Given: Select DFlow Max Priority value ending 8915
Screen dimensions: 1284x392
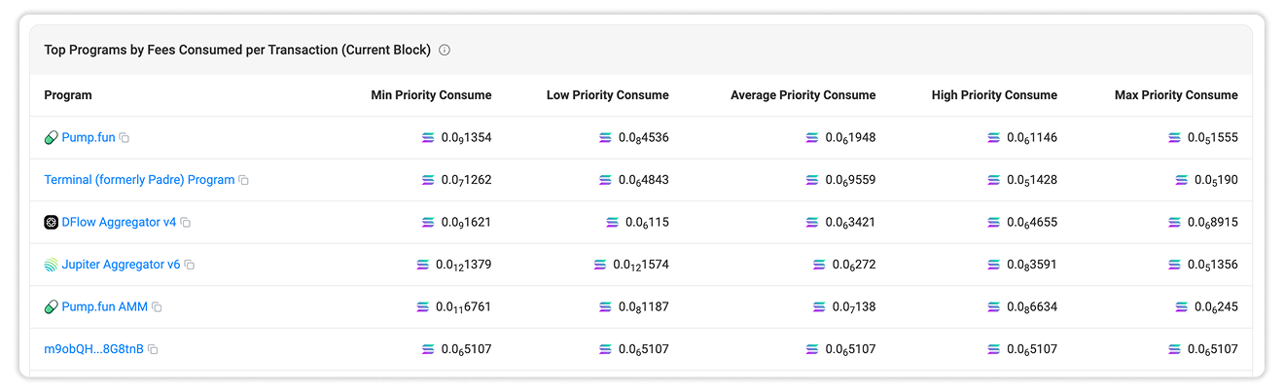Looking at the screenshot, I should tap(1213, 223).
